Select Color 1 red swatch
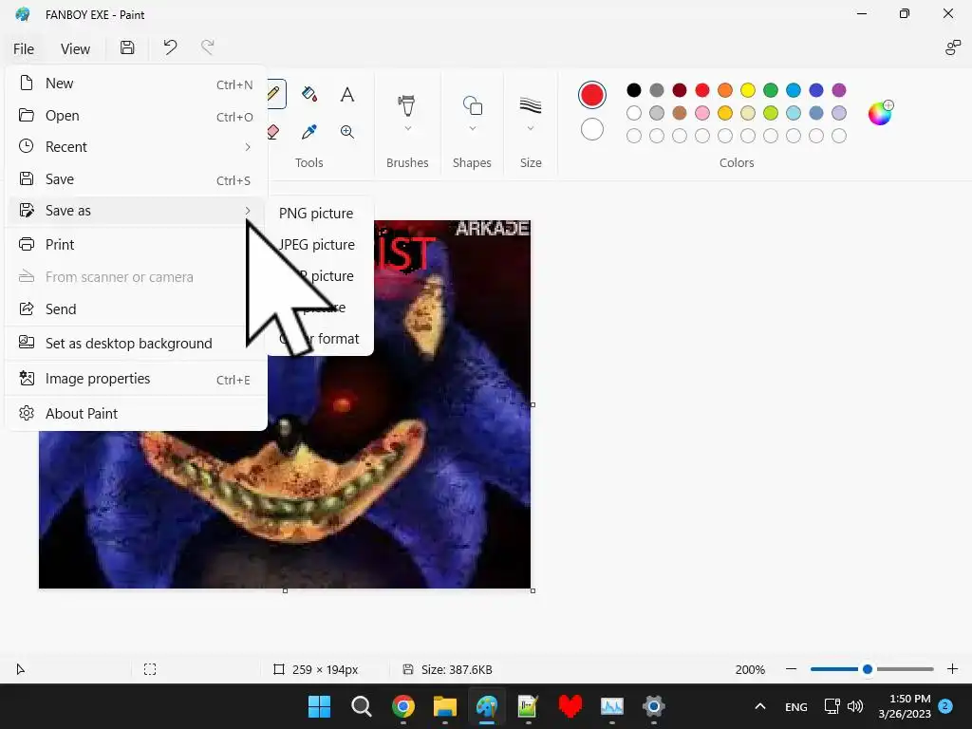The image size is (972, 729). [x=592, y=95]
